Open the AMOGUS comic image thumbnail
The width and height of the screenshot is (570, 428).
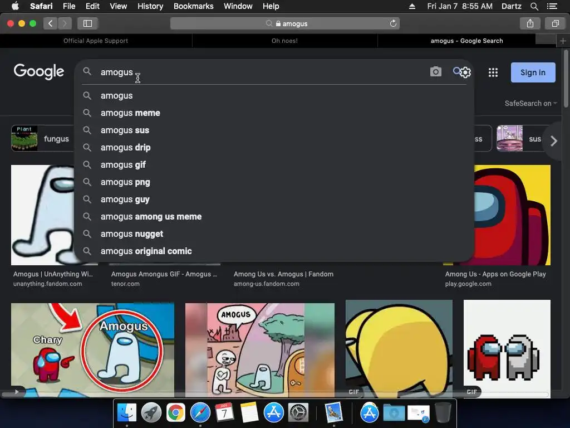260,350
